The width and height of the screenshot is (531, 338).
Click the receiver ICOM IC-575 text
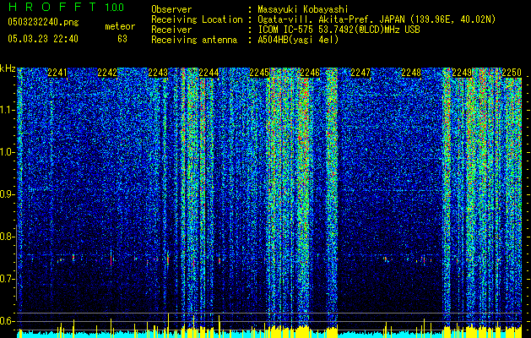[339, 30]
